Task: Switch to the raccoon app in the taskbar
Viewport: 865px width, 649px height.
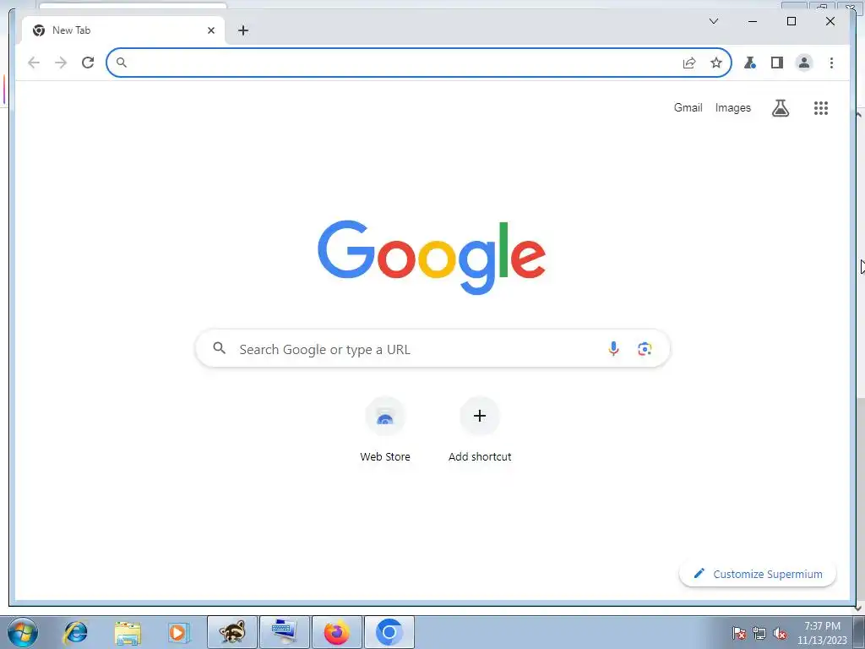Action: click(232, 632)
